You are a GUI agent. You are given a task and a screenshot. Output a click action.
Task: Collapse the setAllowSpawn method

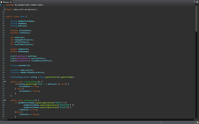click(5, 82)
